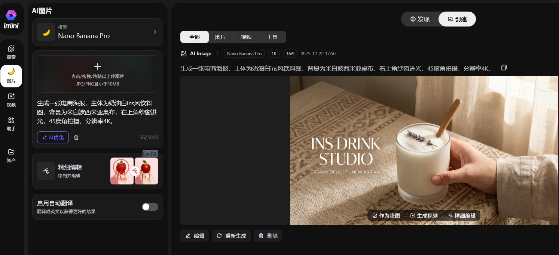Screen dimensions: 559x255
Task: Switch to the 工具 (Tools) filter tab
Action: click(x=272, y=37)
